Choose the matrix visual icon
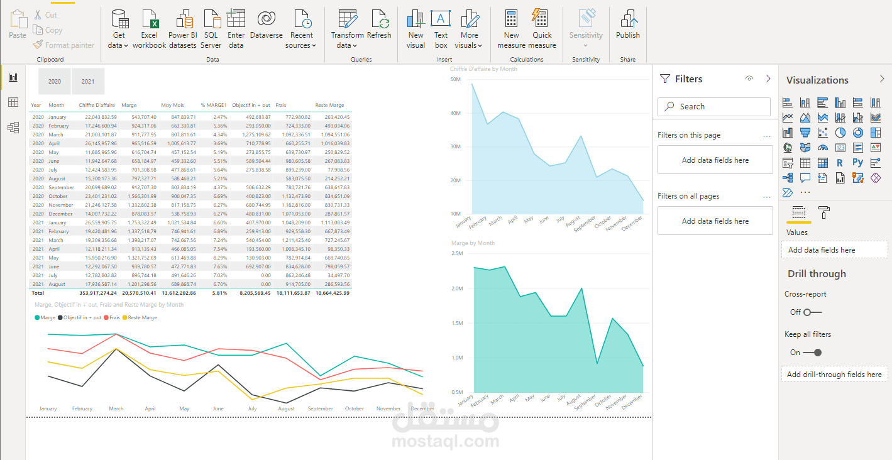This screenshot has width=892, height=460. [823, 163]
